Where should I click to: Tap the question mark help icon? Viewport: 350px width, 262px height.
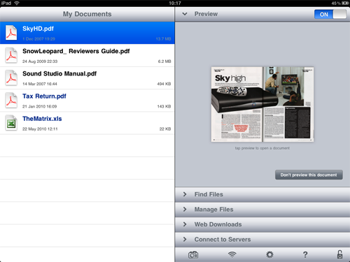[305, 255]
